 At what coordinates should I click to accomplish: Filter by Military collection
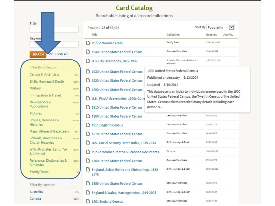[x=35, y=88]
